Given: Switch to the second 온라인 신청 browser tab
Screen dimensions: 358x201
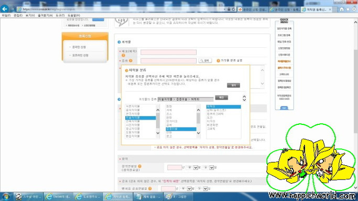Looking at the screenshot, I should pyautogui.click(x=285, y=9).
